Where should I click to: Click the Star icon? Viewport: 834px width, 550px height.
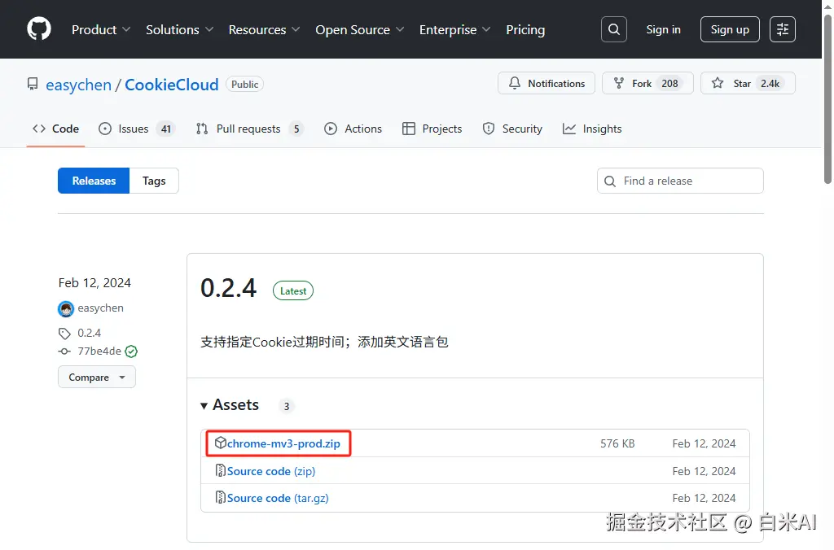click(718, 84)
